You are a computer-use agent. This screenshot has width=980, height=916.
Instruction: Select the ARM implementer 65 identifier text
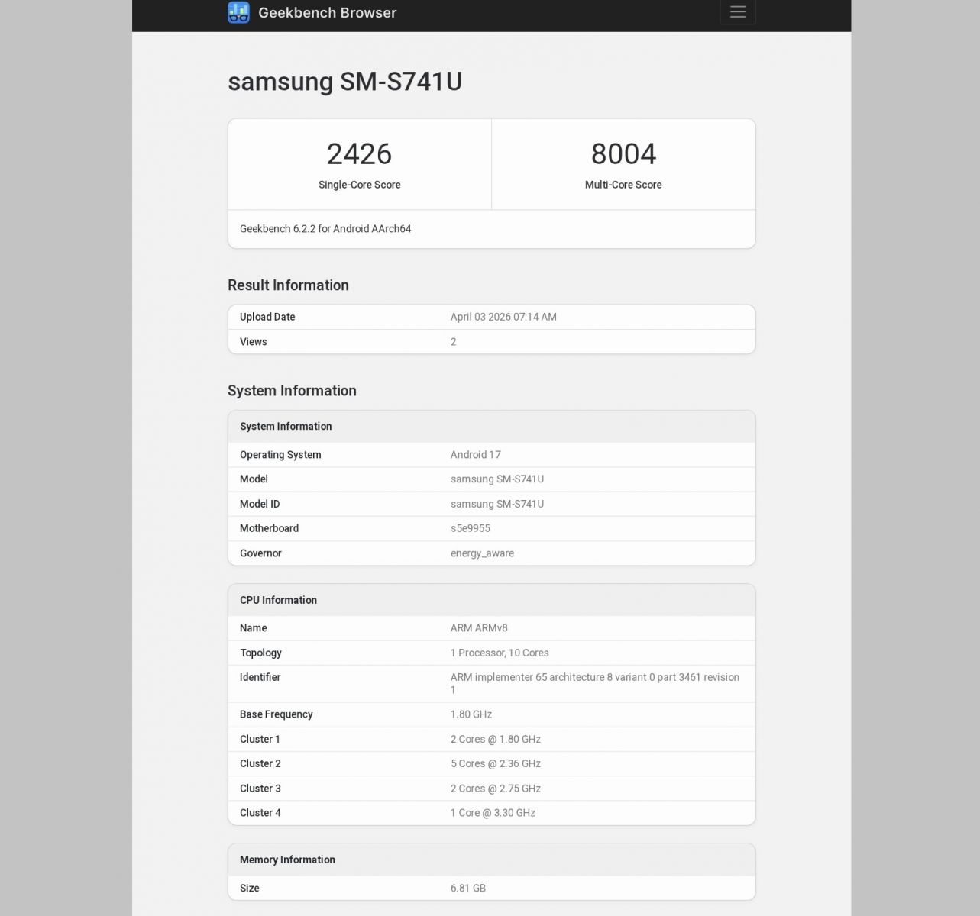click(x=594, y=683)
